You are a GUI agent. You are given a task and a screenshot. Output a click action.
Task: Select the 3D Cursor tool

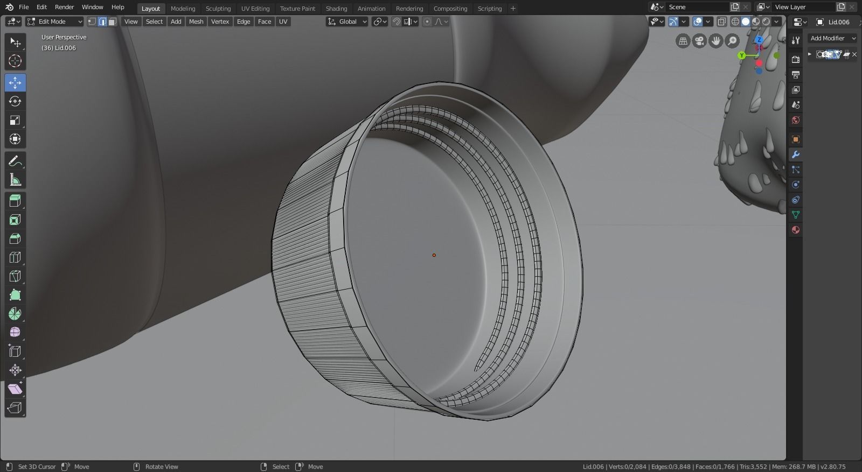[15, 61]
